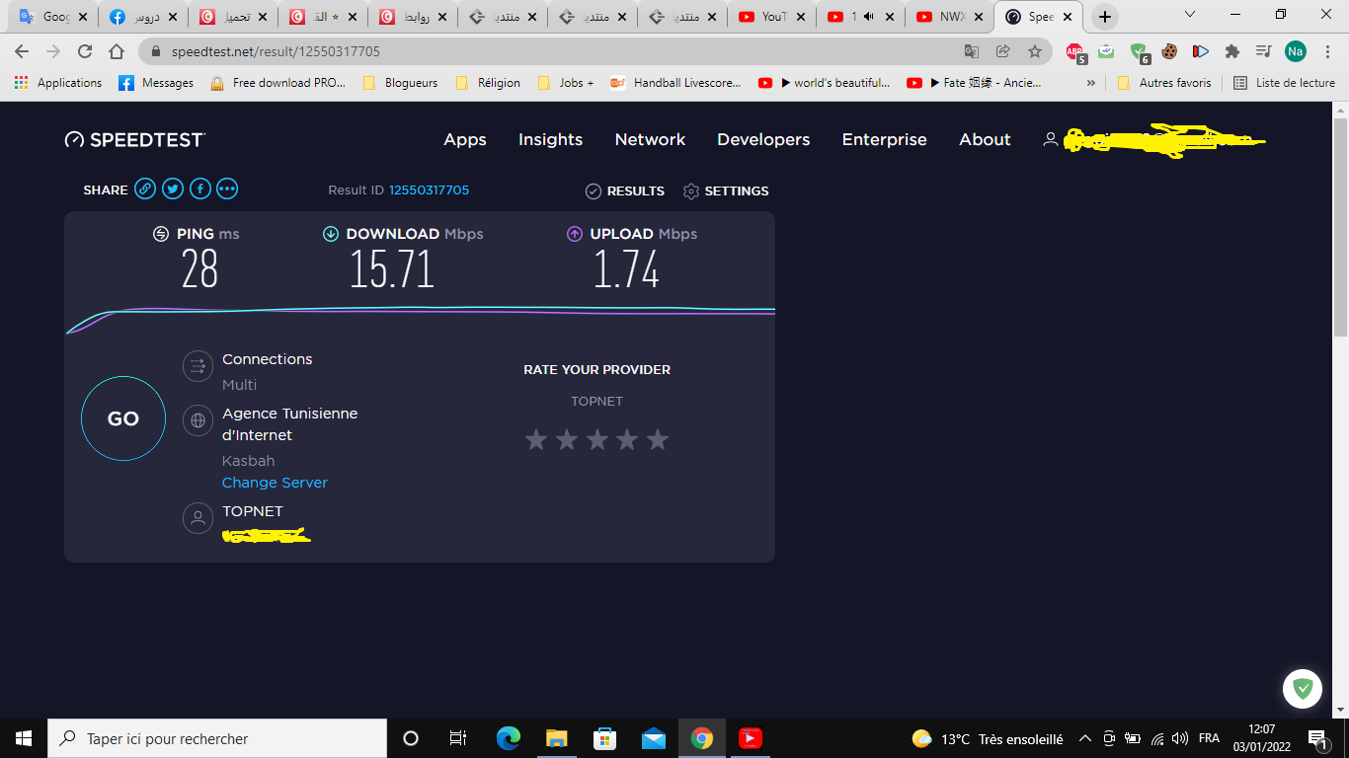
Task: Open a new browser tab
Action: click(1105, 17)
